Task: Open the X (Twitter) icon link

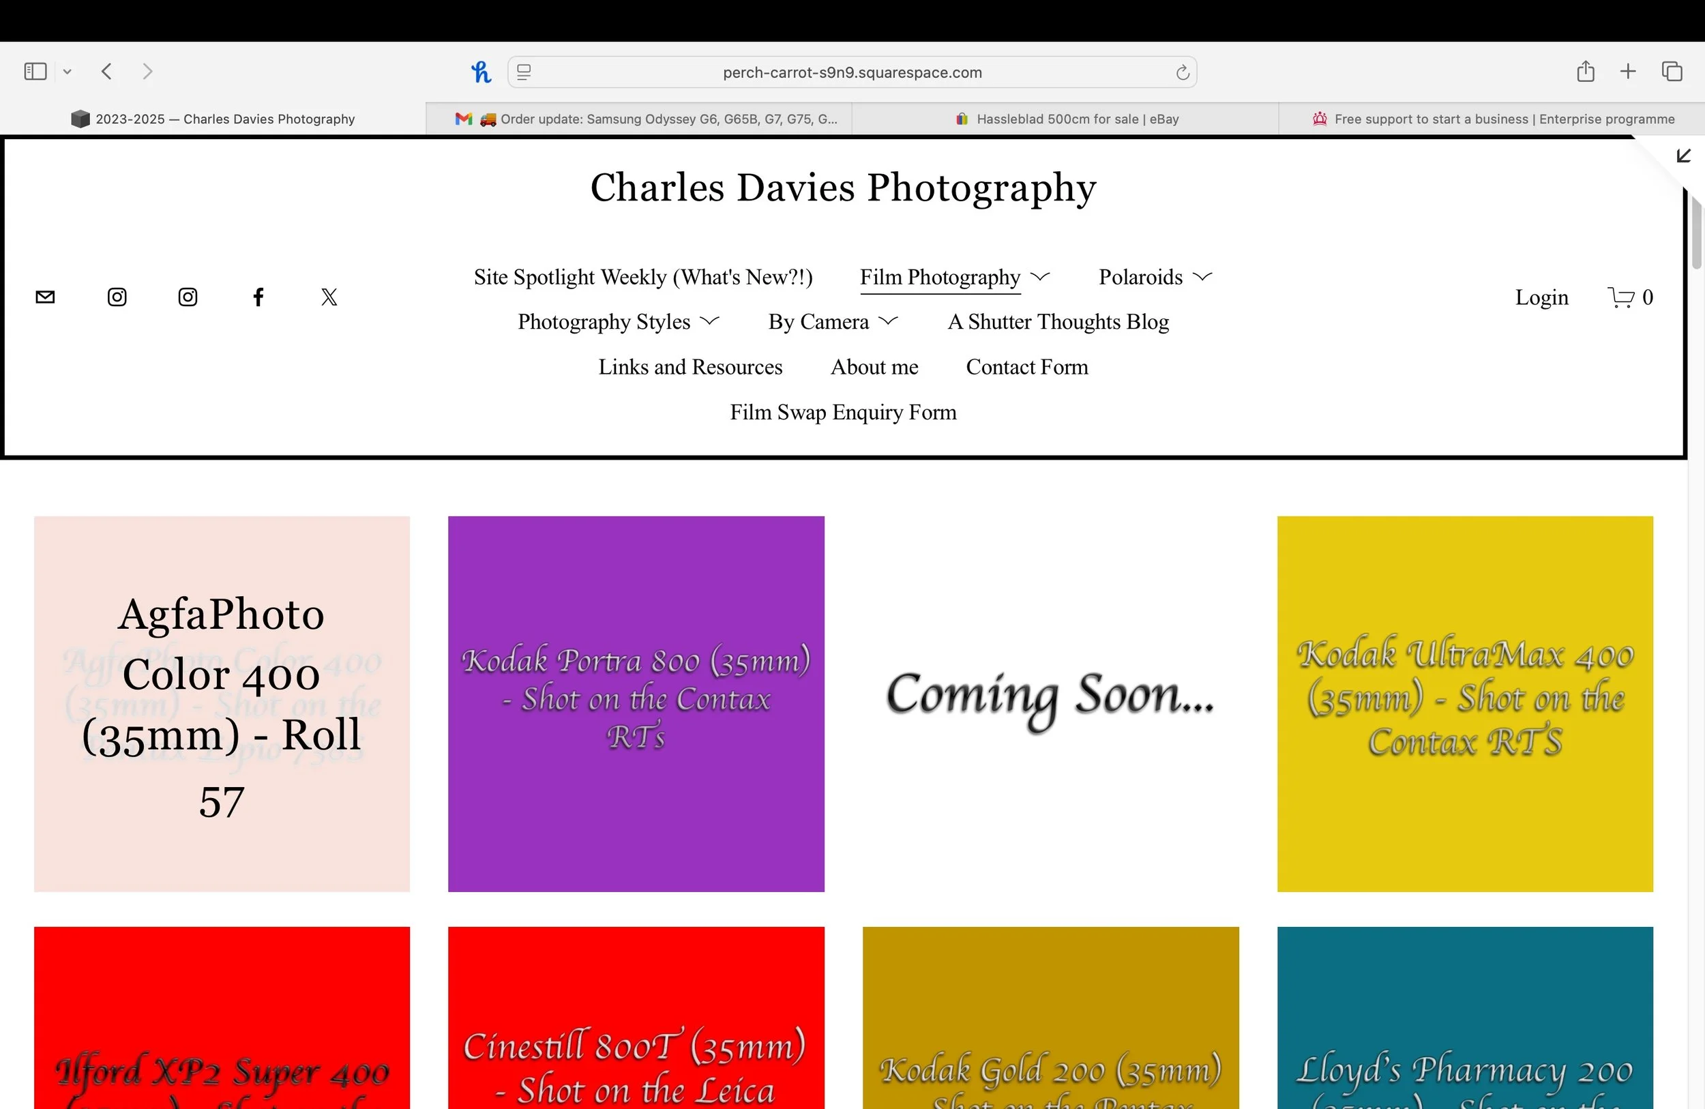Action: click(329, 297)
